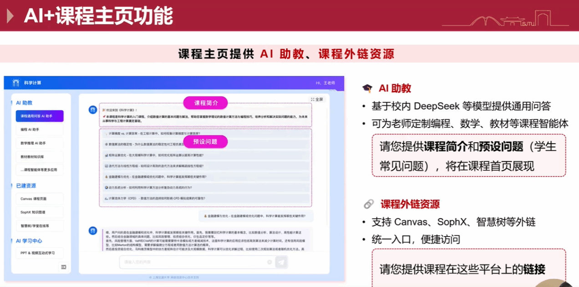Open 智慧树/学堂在线等 link
The width and height of the screenshot is (579, 287).
pos(39,225)
